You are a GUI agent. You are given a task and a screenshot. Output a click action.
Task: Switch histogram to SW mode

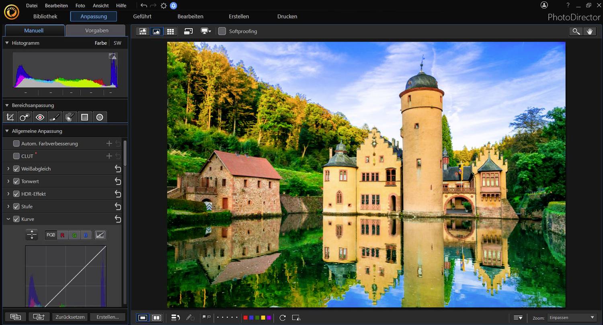(117, 43)
